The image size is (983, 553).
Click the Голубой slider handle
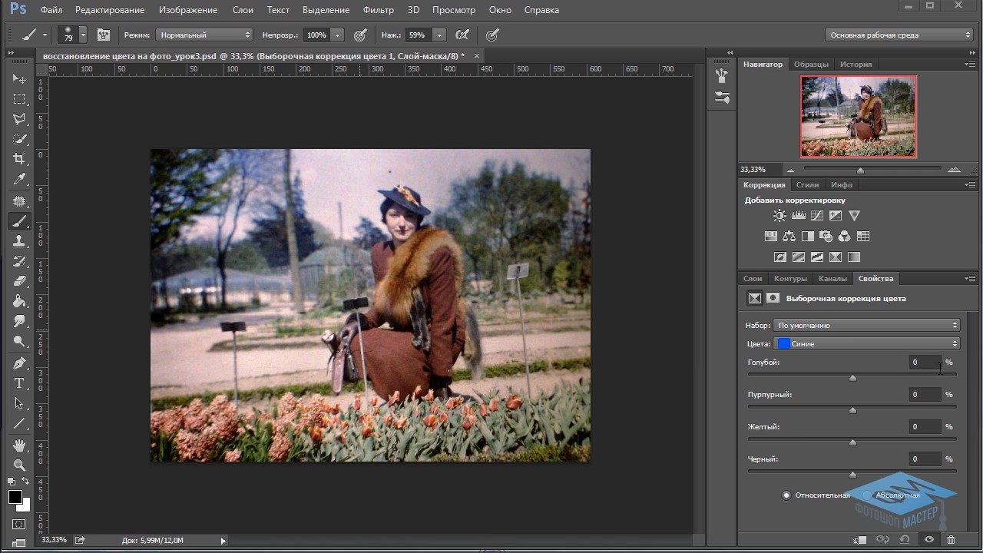click(x=852, y=378)
